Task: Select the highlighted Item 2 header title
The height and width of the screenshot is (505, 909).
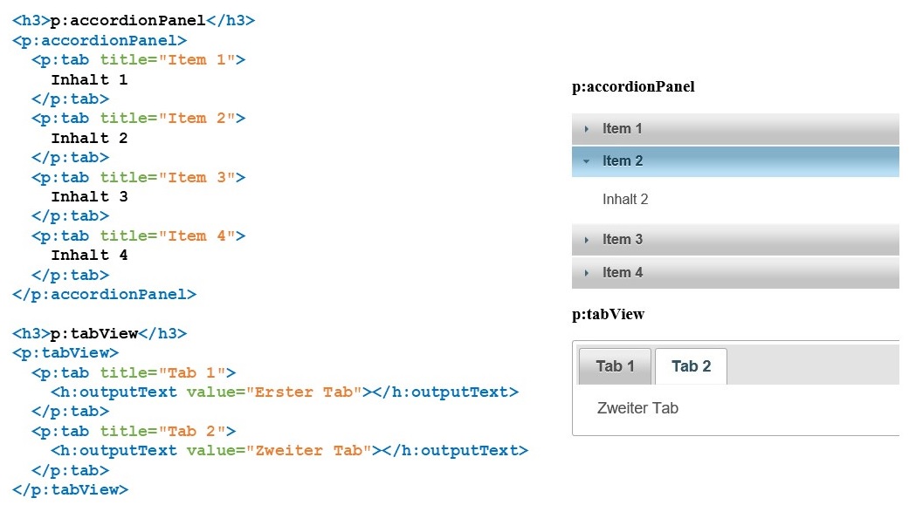Action: tap(622, 161)
